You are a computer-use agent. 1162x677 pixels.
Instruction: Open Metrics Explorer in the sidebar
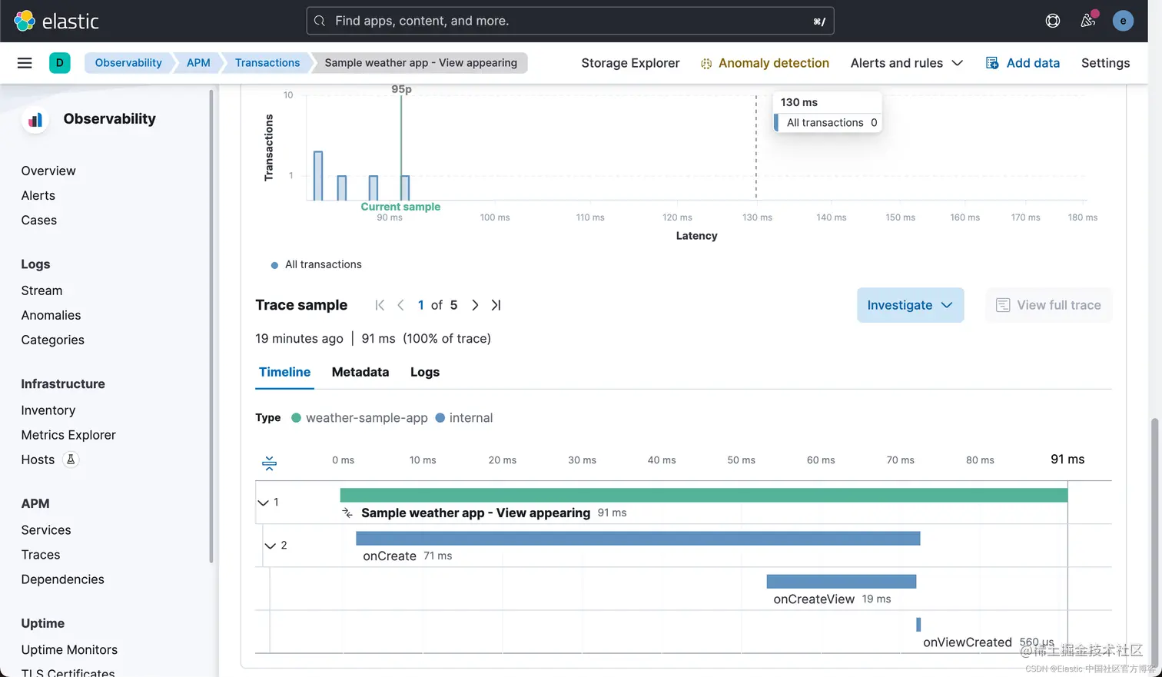[68, 435]
